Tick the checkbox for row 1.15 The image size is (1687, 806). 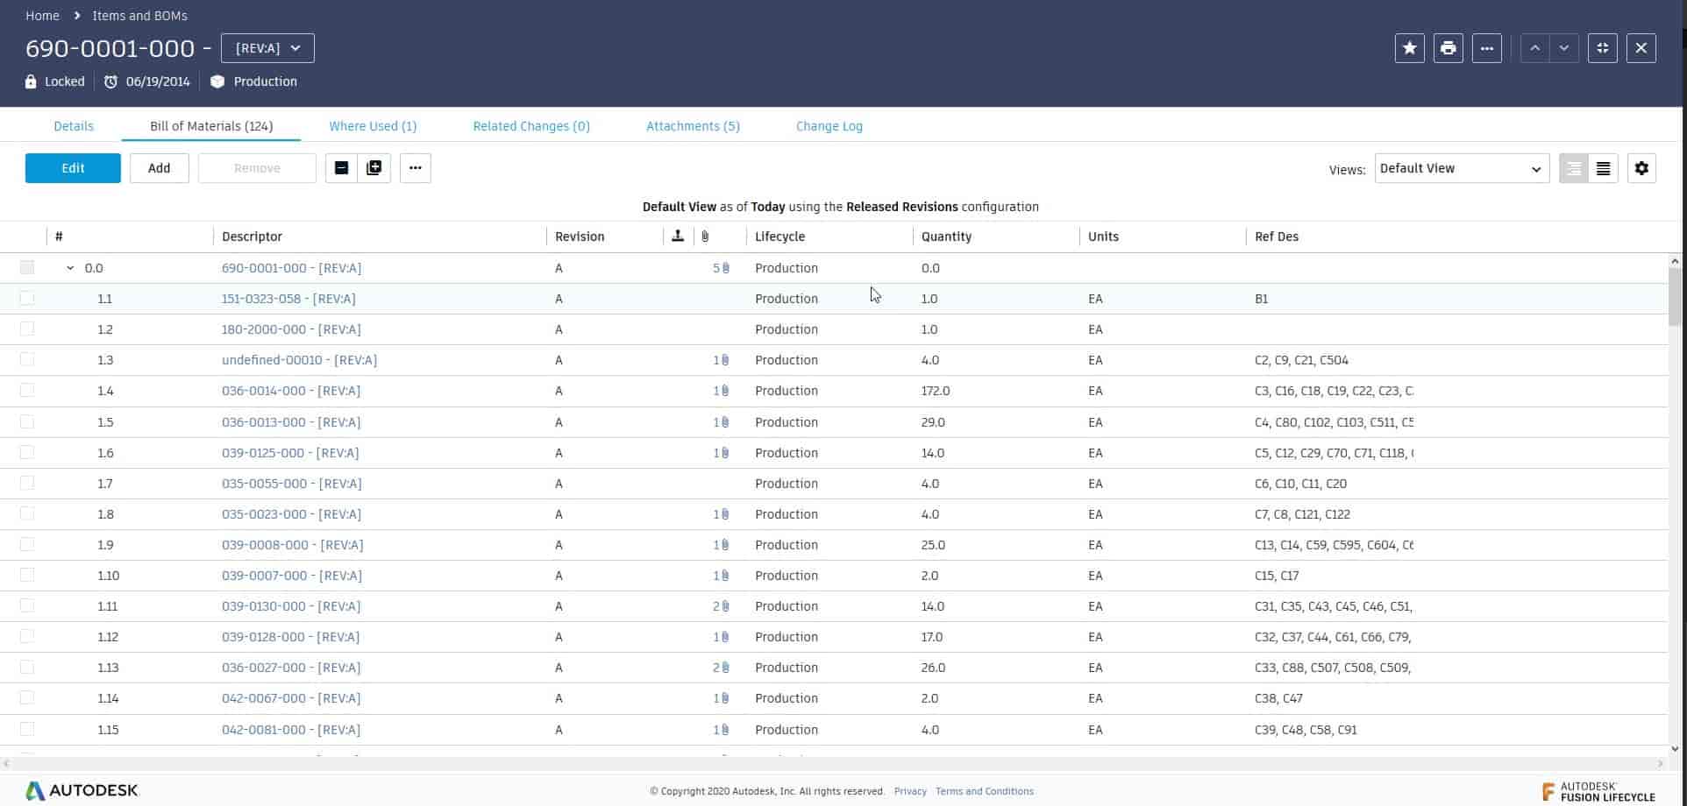point(27,729)
